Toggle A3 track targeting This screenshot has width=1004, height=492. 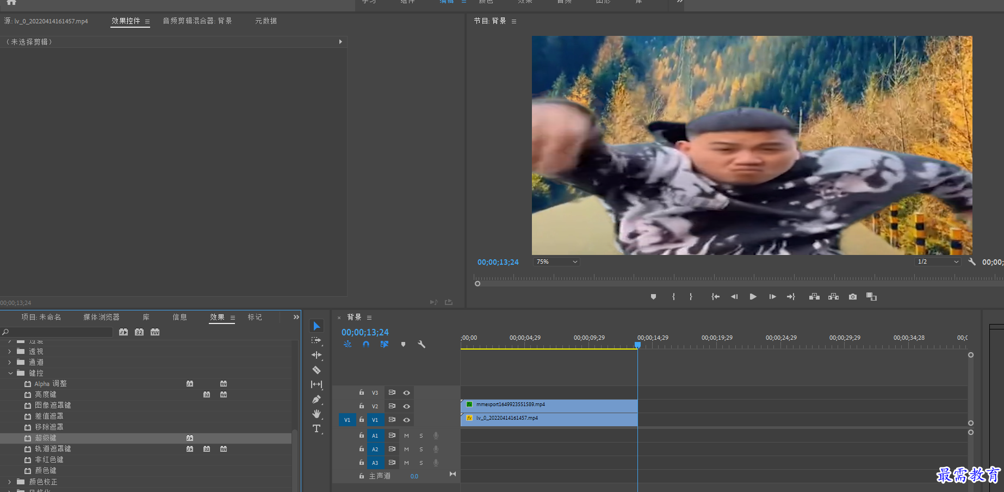[x=375, y=463]
